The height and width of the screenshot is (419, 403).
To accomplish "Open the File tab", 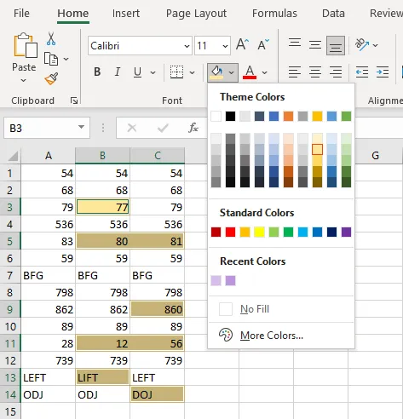I will [x=21, y=13].
